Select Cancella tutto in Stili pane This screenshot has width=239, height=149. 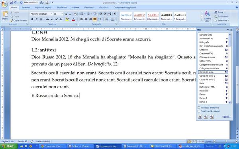click(213, 35)
